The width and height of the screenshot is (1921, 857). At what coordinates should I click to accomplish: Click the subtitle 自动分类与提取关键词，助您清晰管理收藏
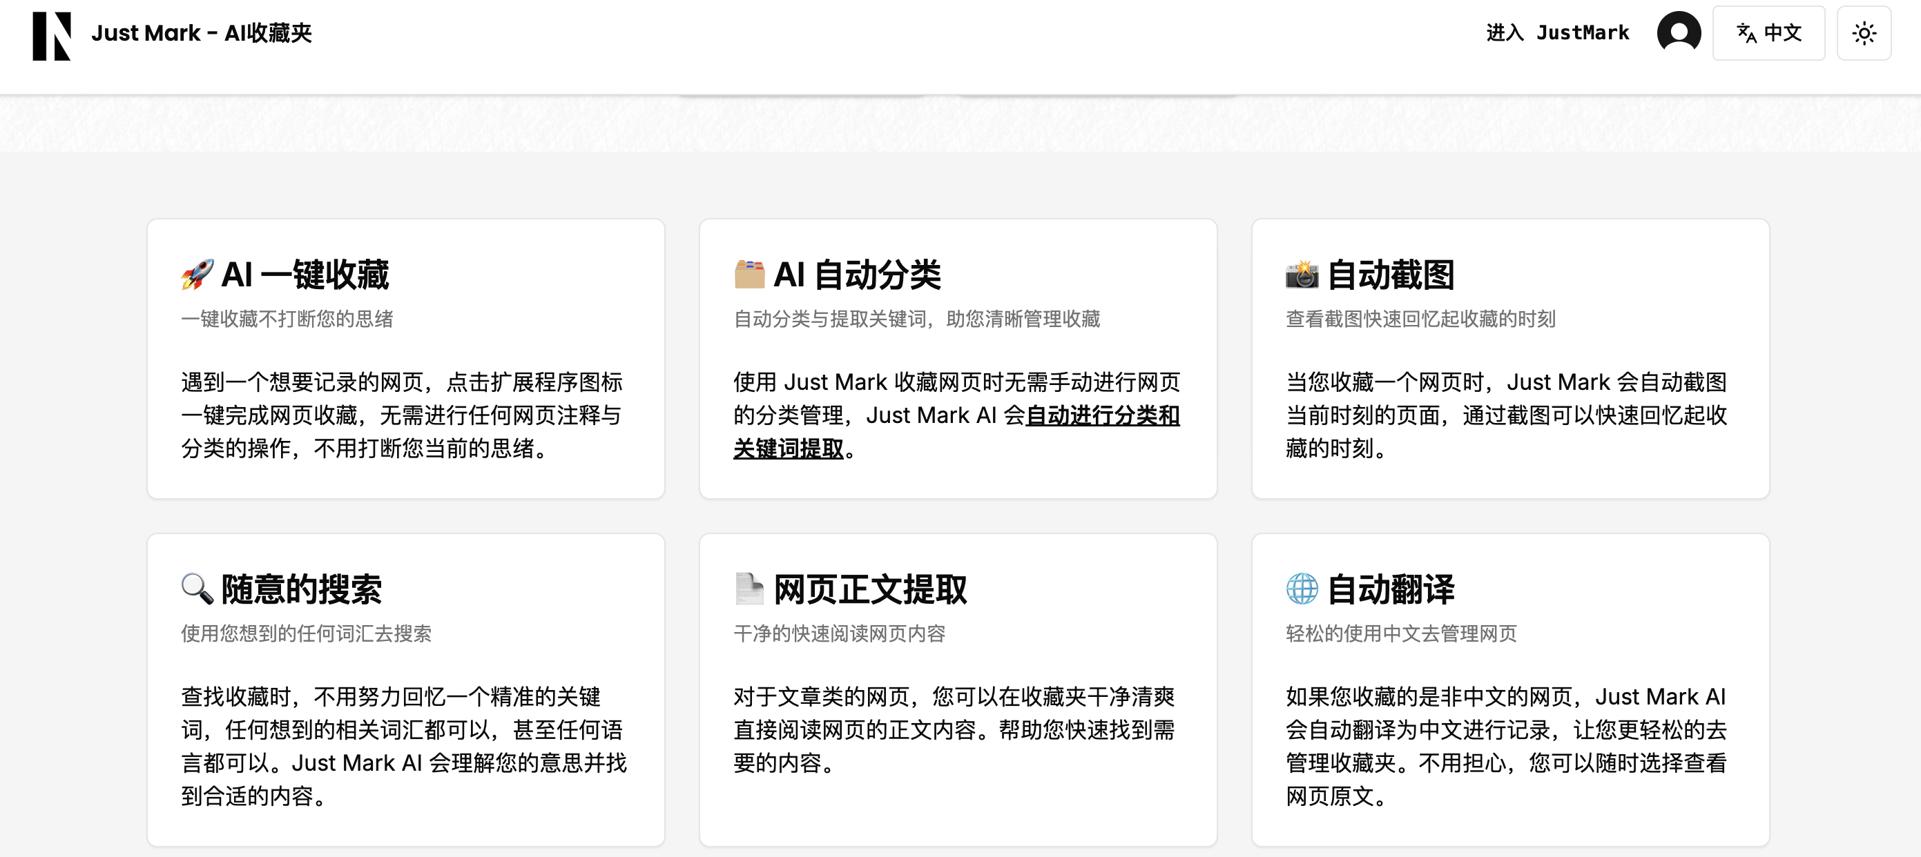[x=916, y=319]
